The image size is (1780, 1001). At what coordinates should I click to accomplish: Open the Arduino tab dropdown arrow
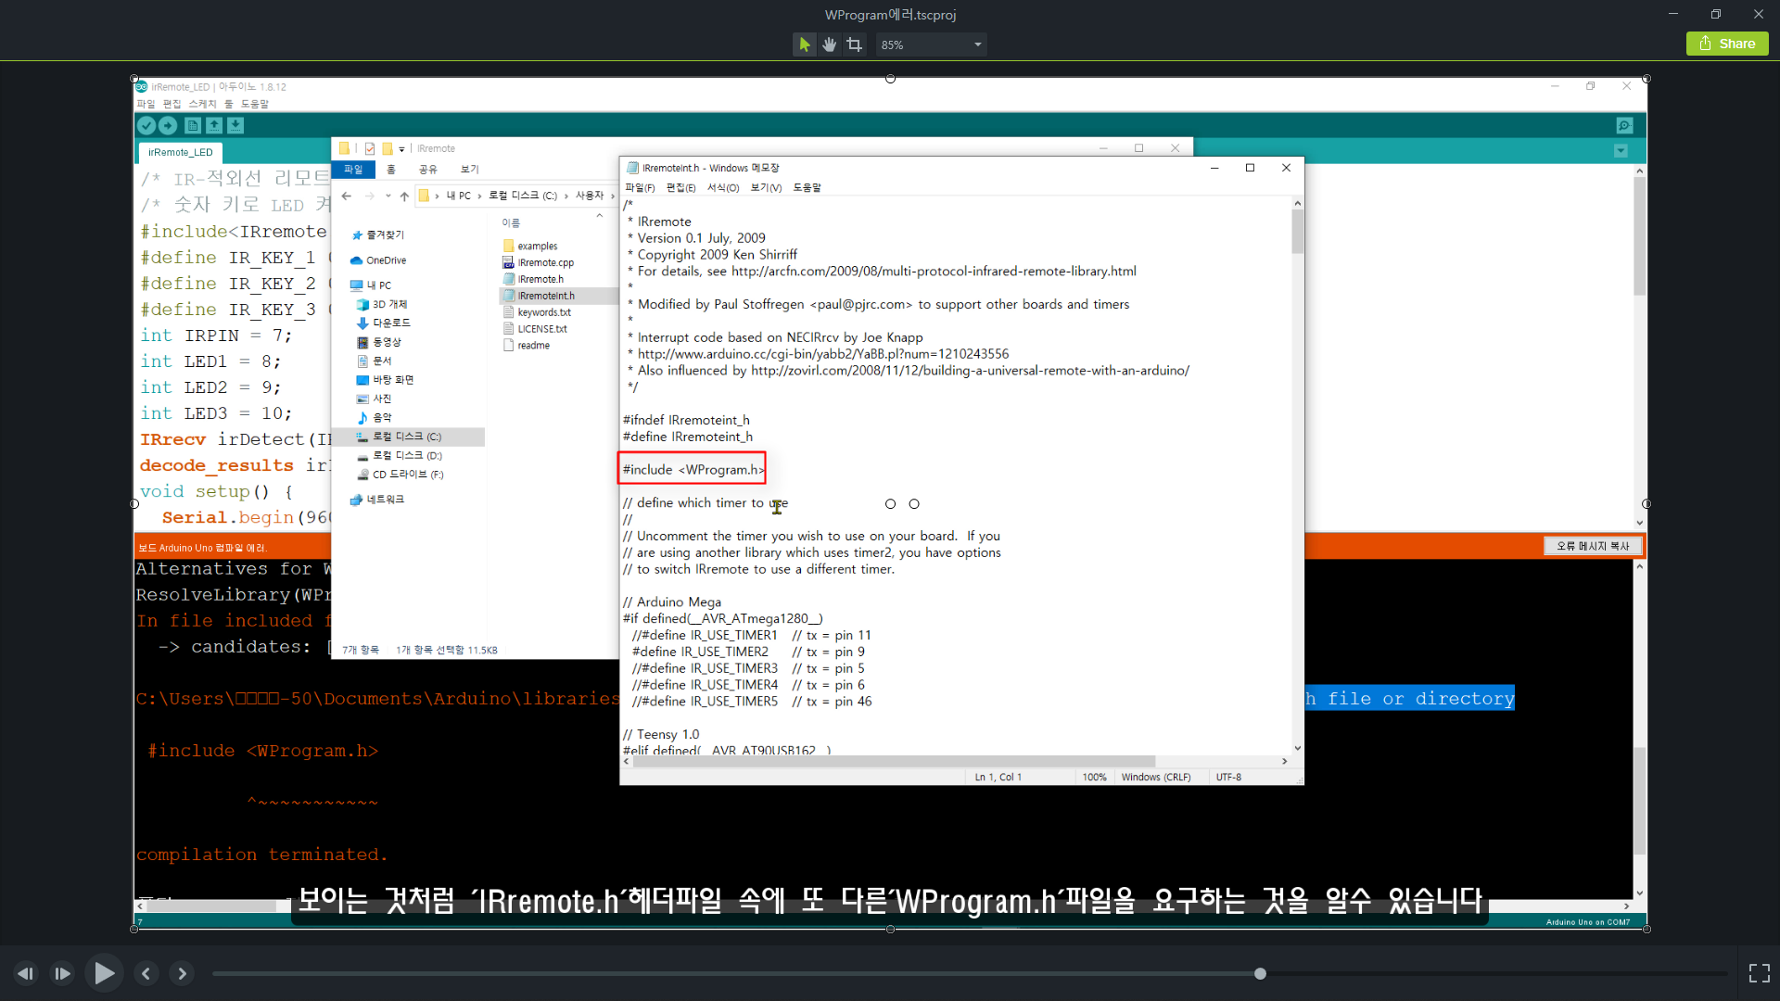point(1621,151)
